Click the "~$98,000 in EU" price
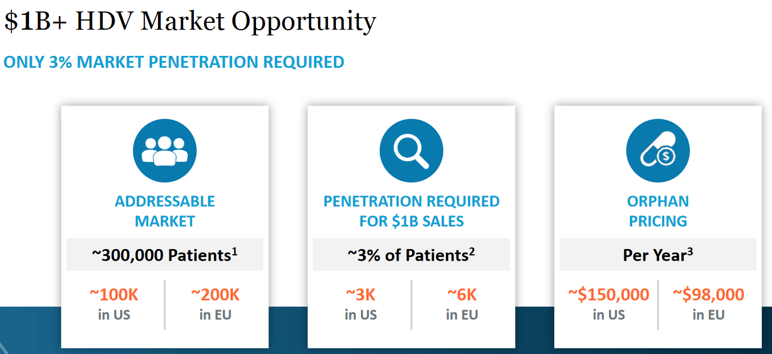 click(x=708, y=304)
